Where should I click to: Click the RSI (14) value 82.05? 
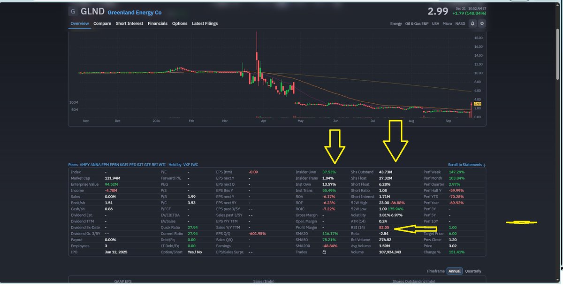[384, 228]
